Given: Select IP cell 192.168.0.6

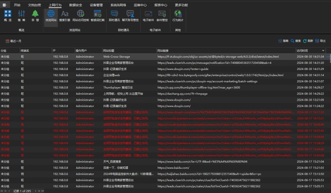Looking at the screenshot, I should click(60, 174).
